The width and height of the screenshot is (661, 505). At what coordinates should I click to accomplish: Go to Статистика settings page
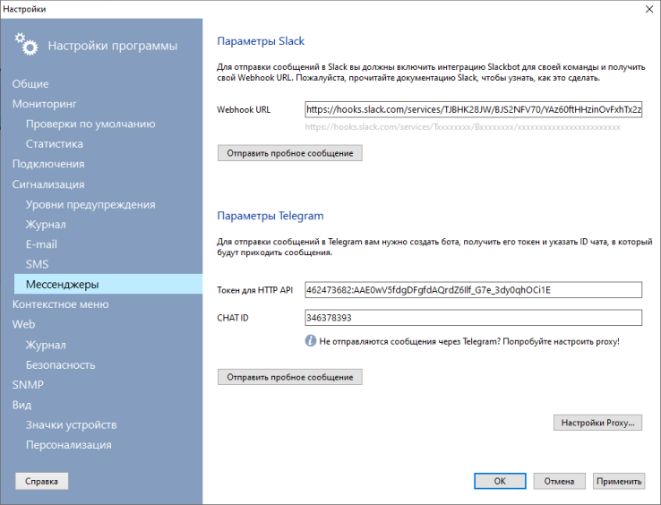click(54, 144)
